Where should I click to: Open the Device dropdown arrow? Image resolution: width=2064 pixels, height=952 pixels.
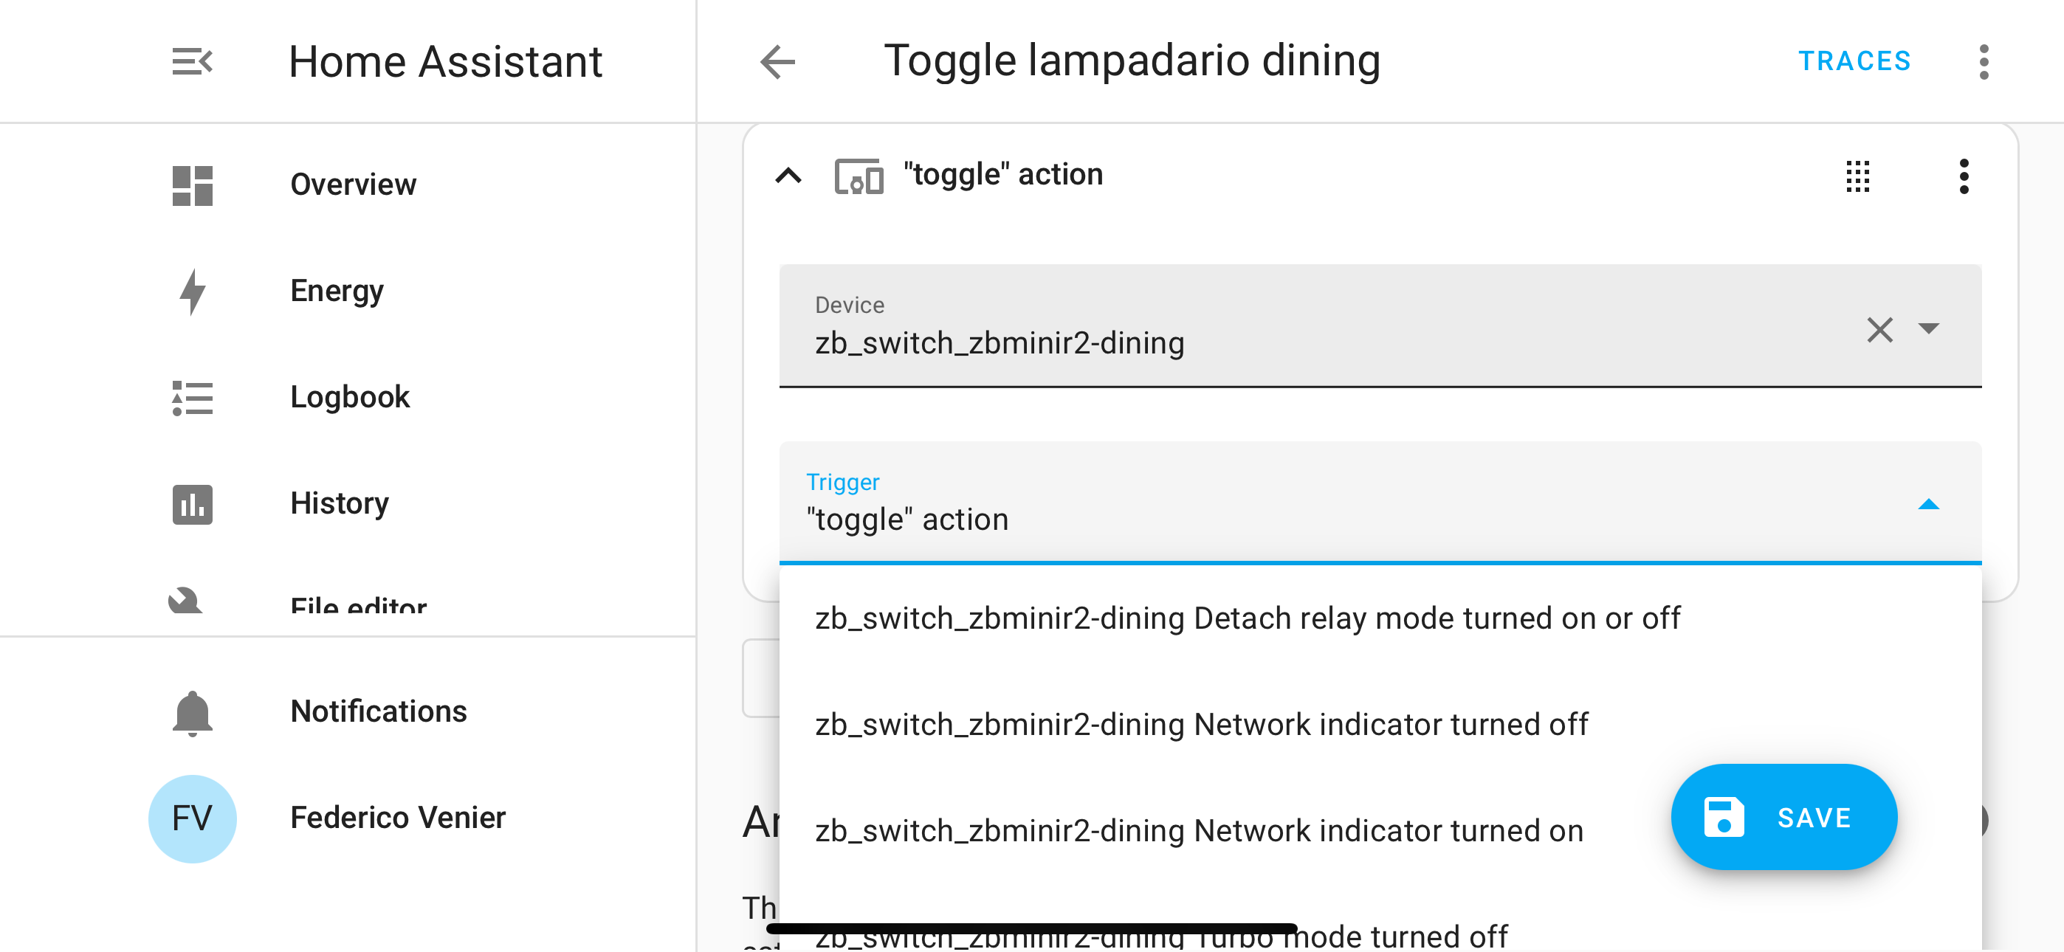1929,328
